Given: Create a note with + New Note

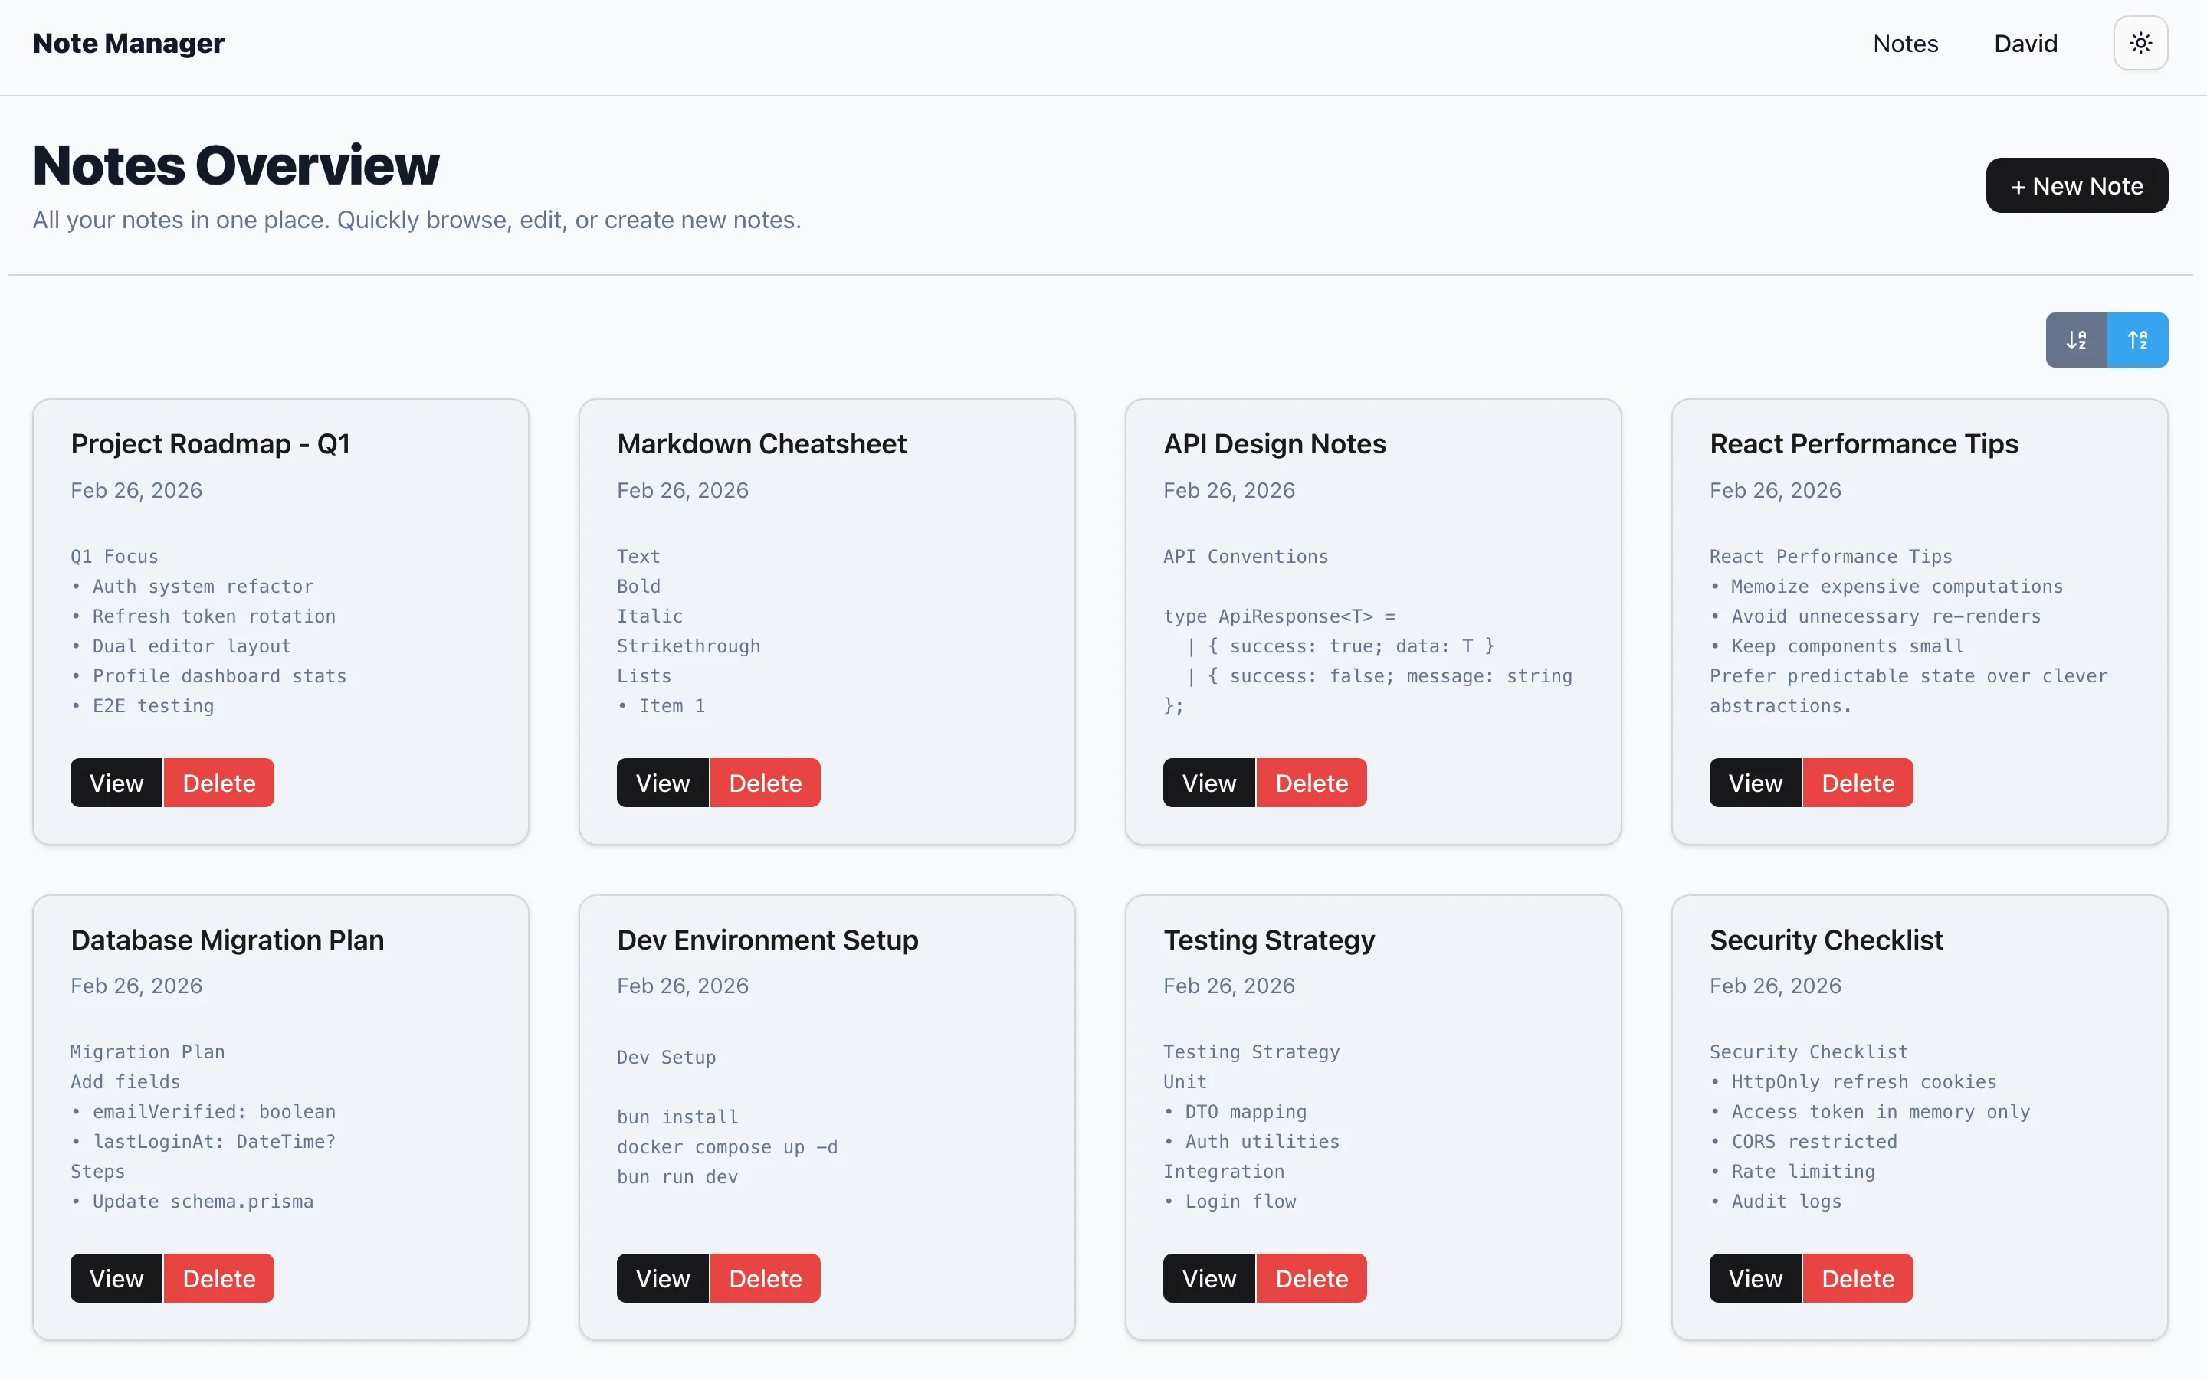Looking at the screenshot, I should (2077, 185).
